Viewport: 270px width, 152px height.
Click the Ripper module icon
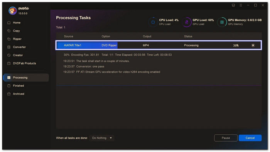click(9, 39)
